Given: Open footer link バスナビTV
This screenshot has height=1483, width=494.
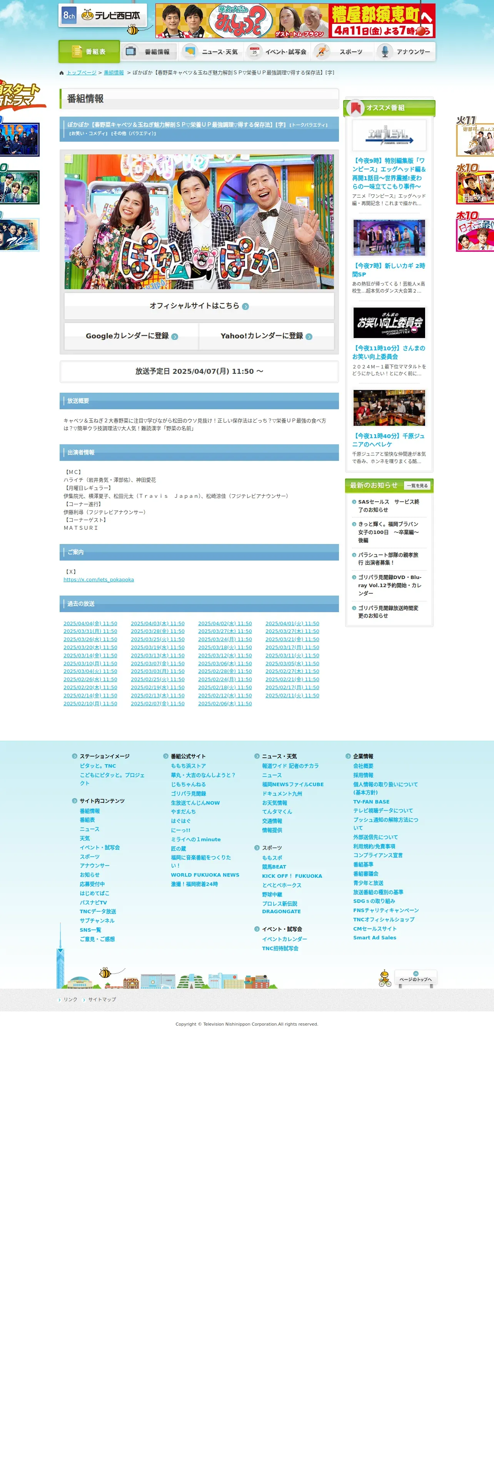Looking at the screenshot, I should (93, 903).
